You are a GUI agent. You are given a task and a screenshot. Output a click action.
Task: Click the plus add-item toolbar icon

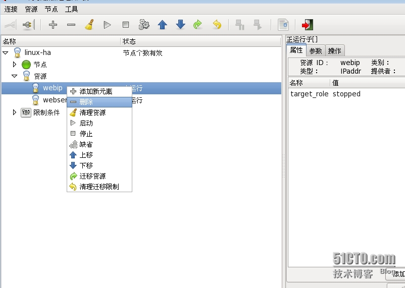pyautogui.click(x=53, y=25)
